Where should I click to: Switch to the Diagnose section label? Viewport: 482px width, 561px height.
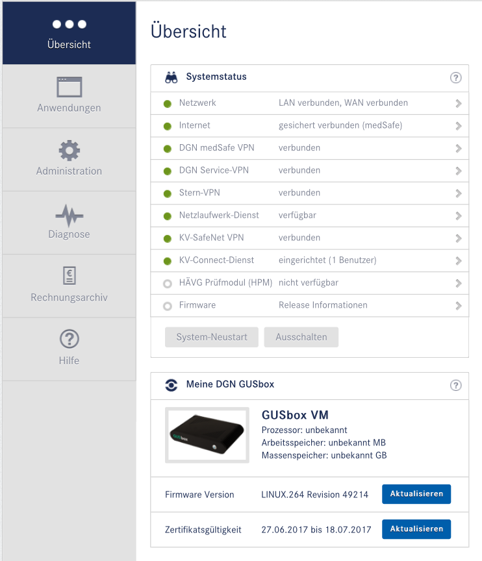click(69, 234)
